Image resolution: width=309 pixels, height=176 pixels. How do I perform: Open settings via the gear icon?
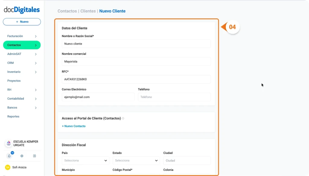coord(22,156)
